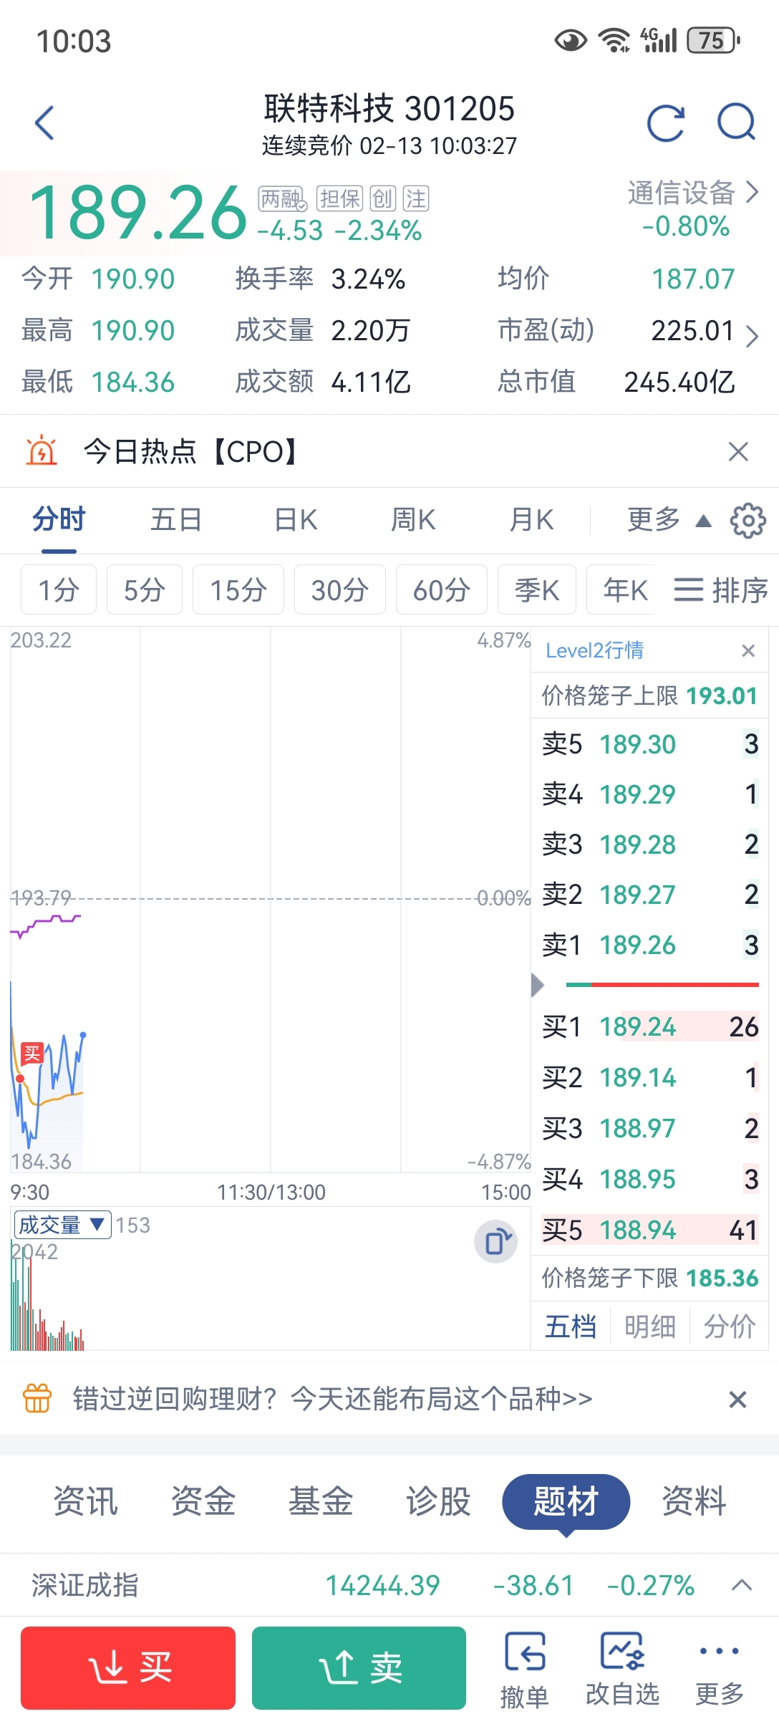Switch to the 日K chart tab
The height and width of the screenshot is (1719, 779).
pos(296,520)
